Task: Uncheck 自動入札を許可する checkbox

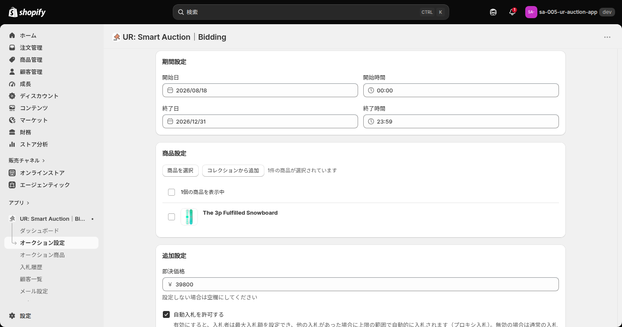Action: pos(166,314)
